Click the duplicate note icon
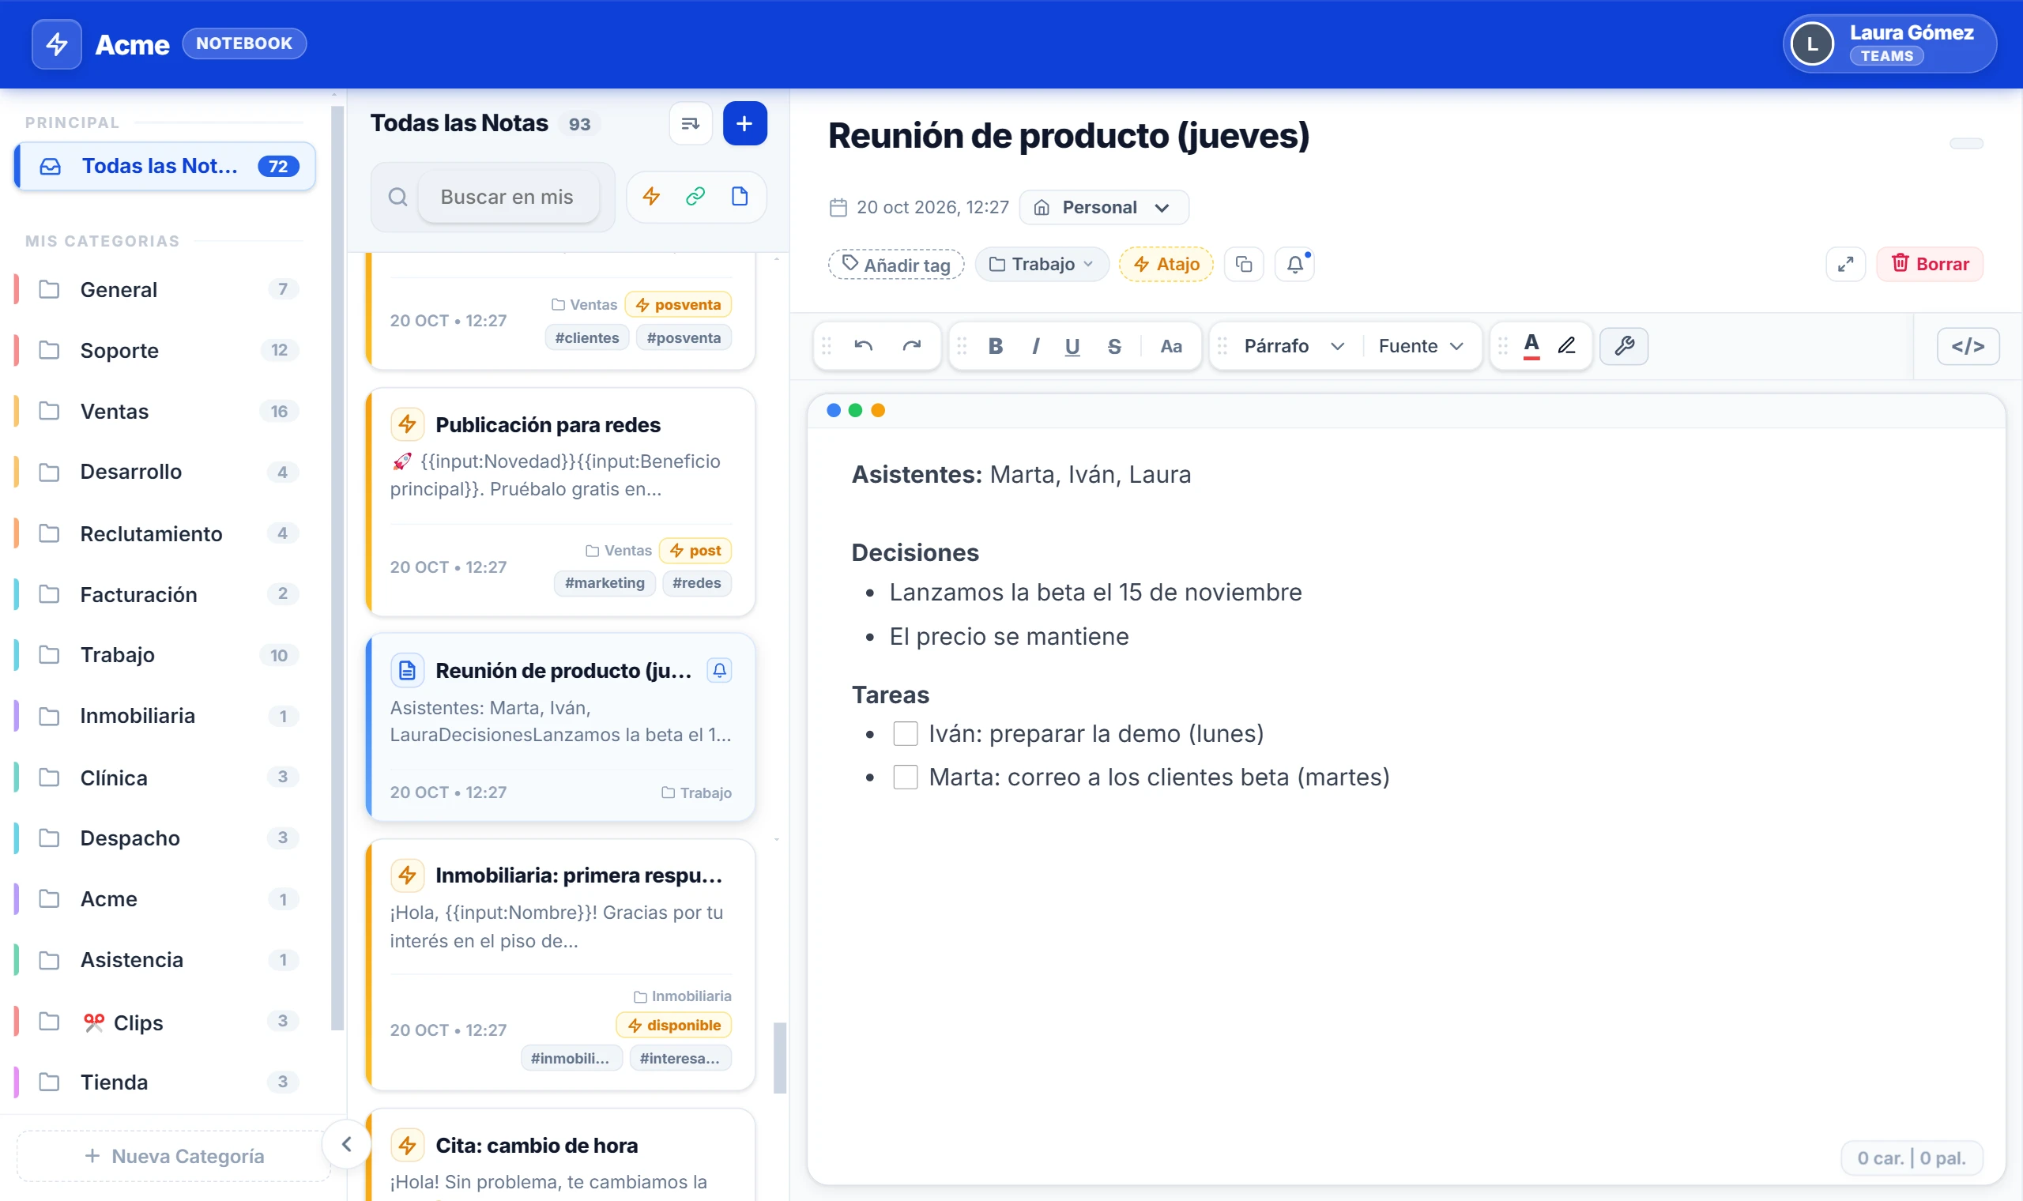 [1244, 265]
